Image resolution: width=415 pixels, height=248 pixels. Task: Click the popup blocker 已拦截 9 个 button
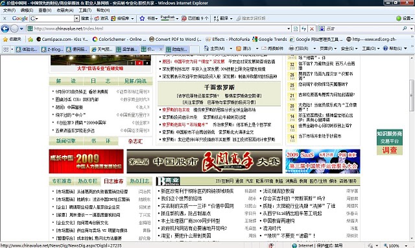point(195,18)
